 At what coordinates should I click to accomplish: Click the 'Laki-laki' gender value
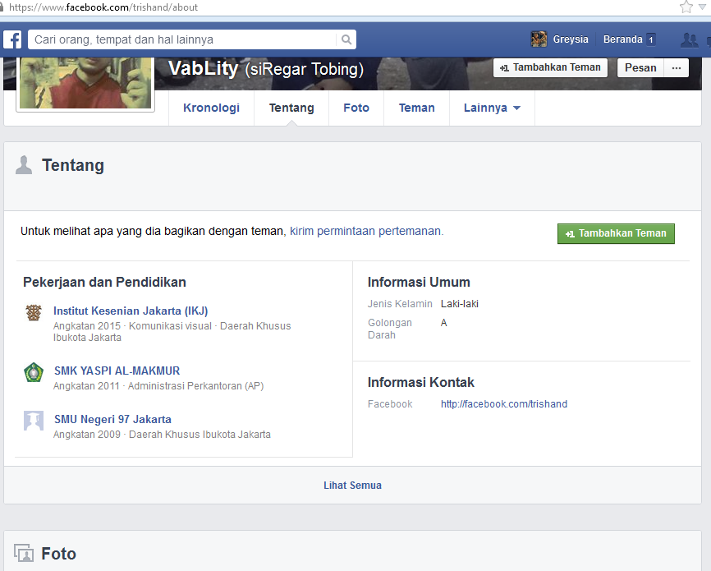[459, 304]
